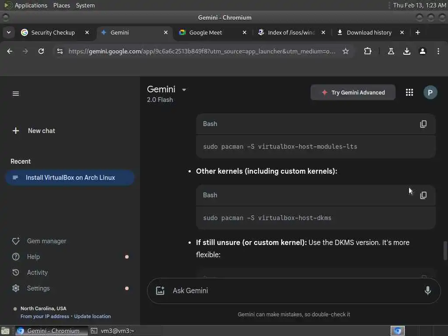
Task: Start a New chat
Action: [x=34, y=131]
